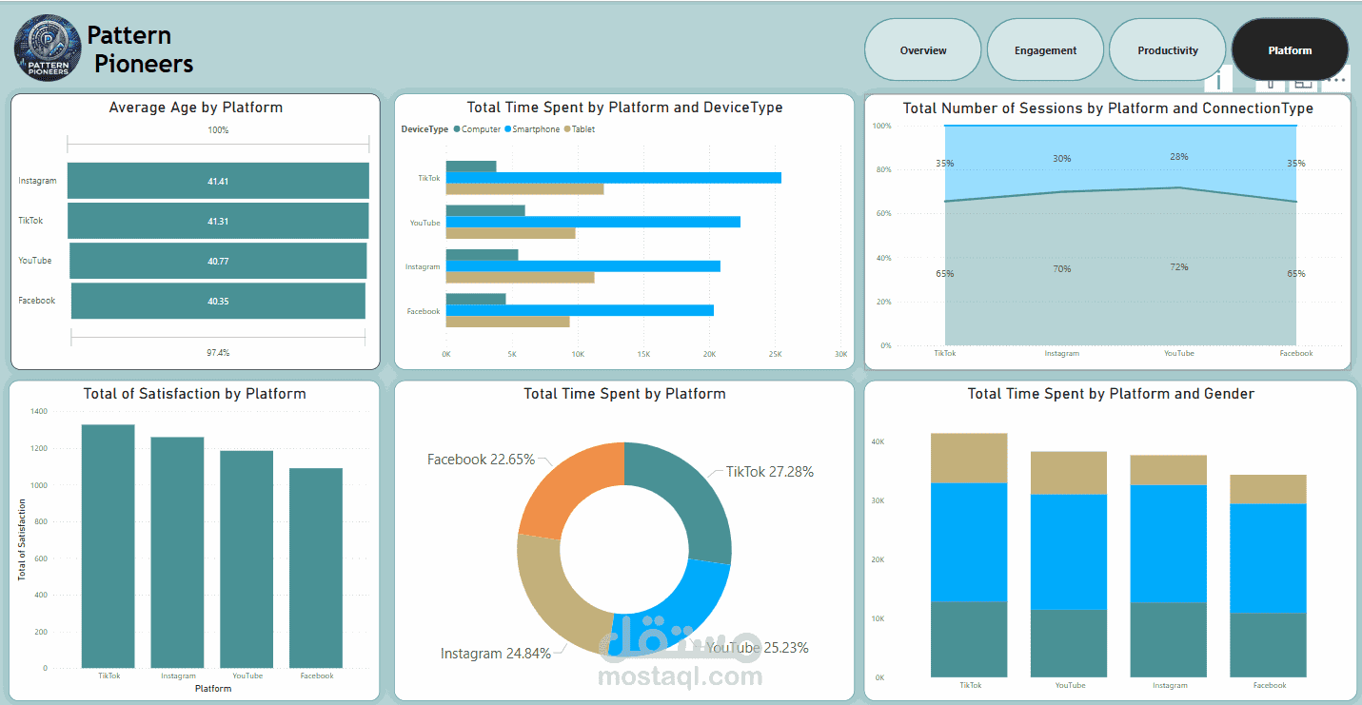Select the TikTok 41.31 average age bar
Viewport: 1362px width, 705px height.
218,221
